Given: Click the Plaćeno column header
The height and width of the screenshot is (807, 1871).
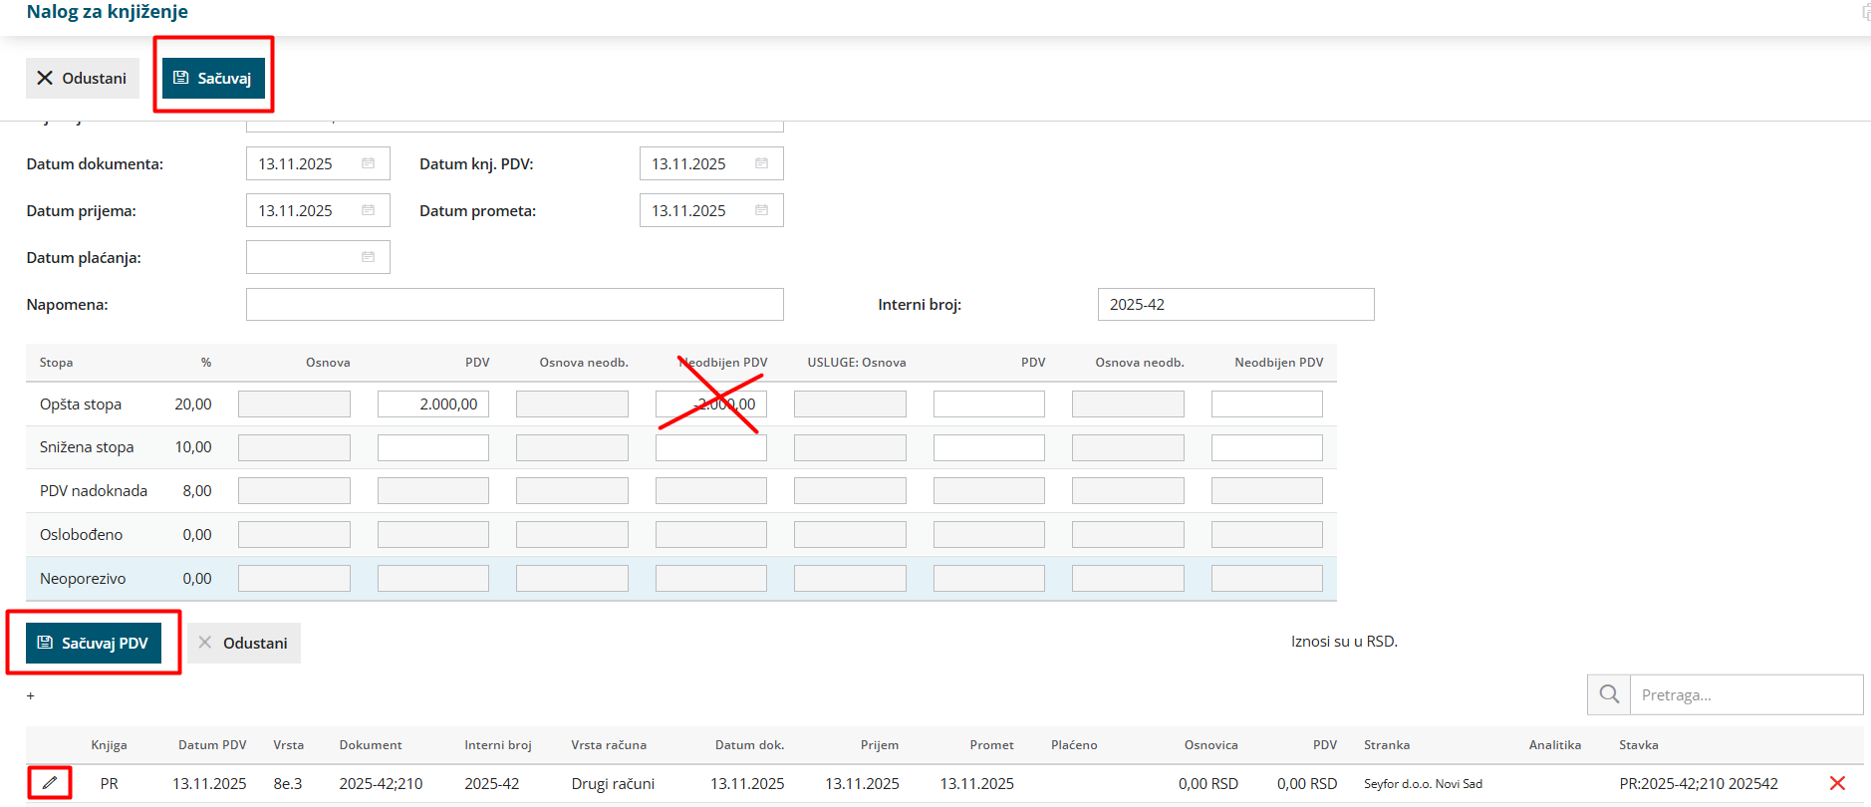Looking at the screenshot, I should 1074,744.
